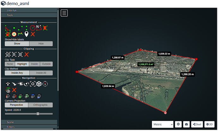Expand the Scene section
Screen dimensions: 218x131
(29, 122)
